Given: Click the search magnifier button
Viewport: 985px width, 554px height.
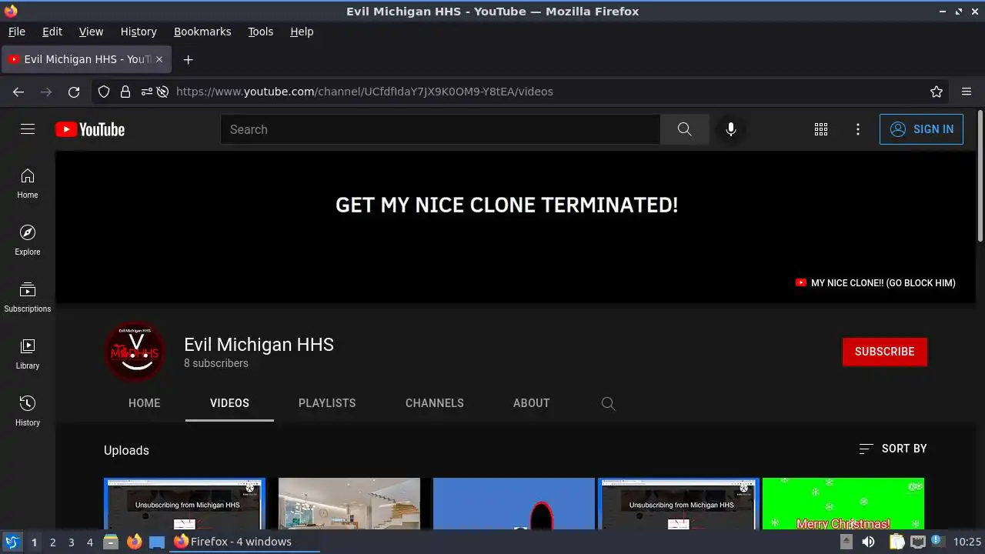Looking at the screenshot, I should click(x=685, y=129).
